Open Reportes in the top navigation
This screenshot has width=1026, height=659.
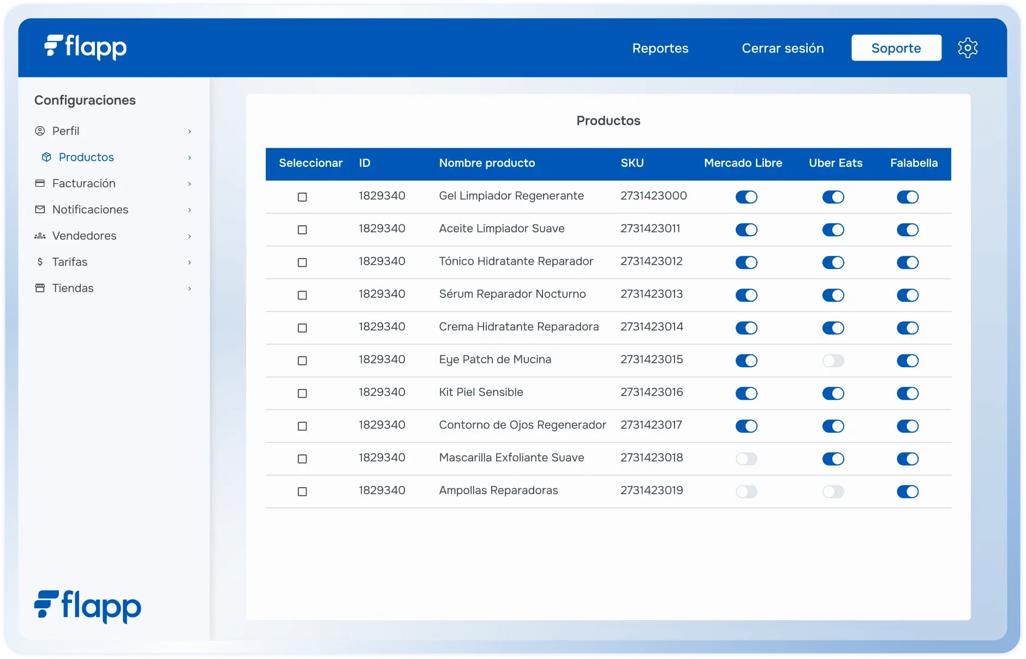660,48
